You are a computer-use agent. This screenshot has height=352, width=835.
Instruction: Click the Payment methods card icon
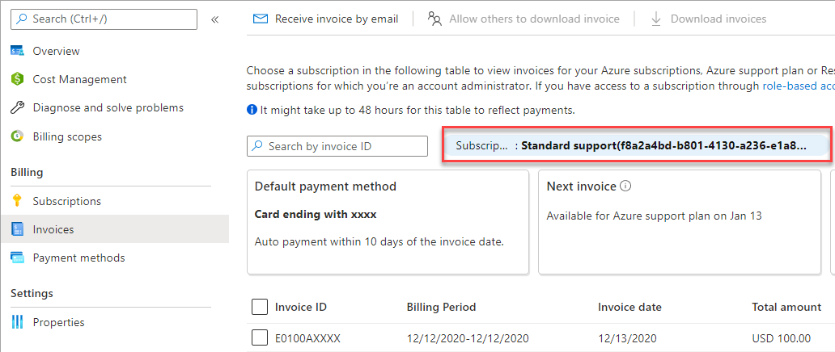tap(17, 258)
